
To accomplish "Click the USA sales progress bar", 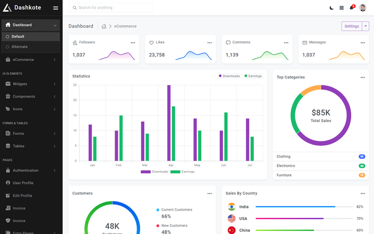I will (x=304, y=219).
